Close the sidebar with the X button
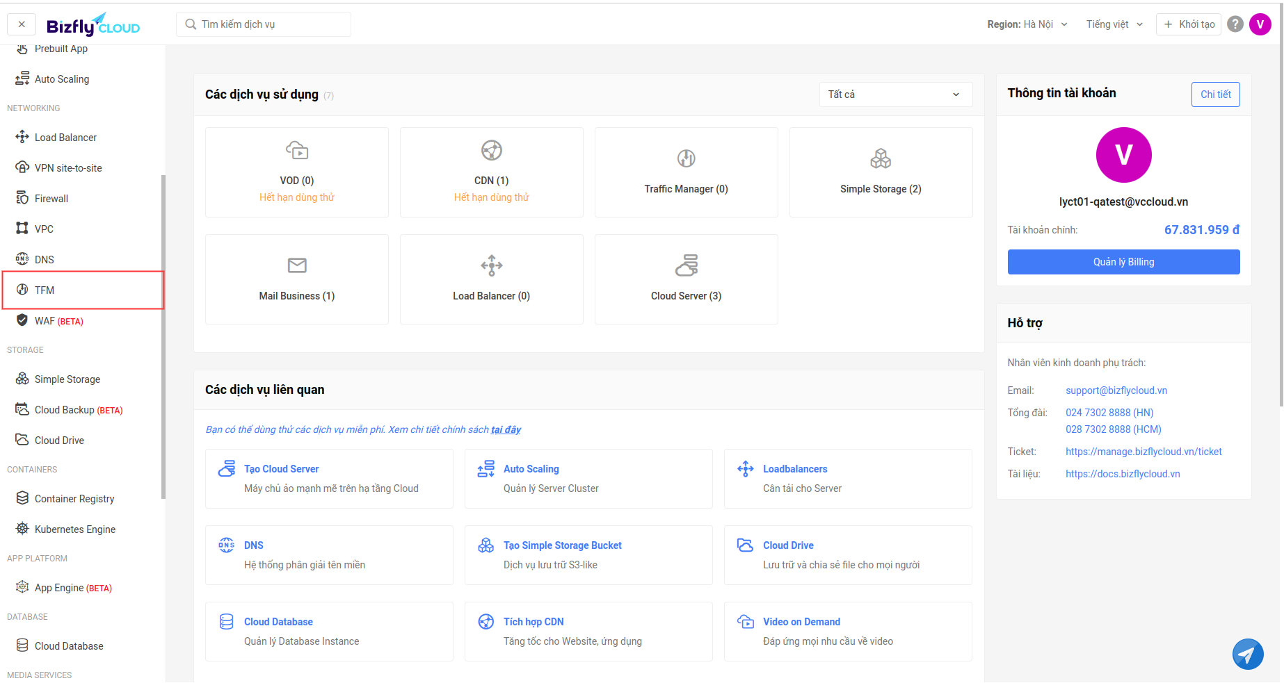Image resolution: width=1284 pixels, height=683 pixels. 22,24
